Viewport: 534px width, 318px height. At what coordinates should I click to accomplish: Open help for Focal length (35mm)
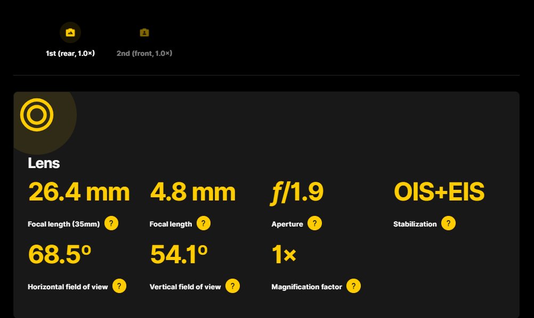pyautogui.click(x=111, y=223)
